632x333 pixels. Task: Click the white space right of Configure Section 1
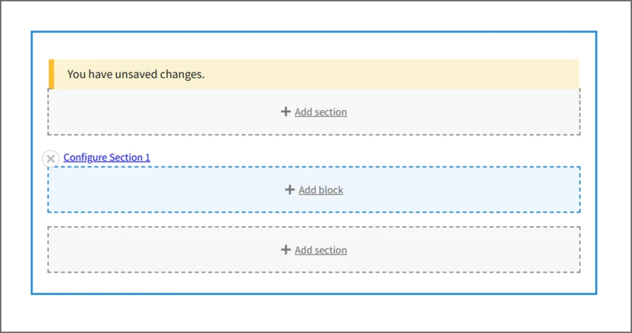[372, 157]
